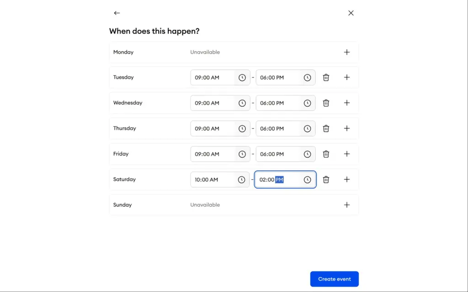Add another time slot for Tuesday
The height and width of the screenshot is (292, 468).
[346, 78]
